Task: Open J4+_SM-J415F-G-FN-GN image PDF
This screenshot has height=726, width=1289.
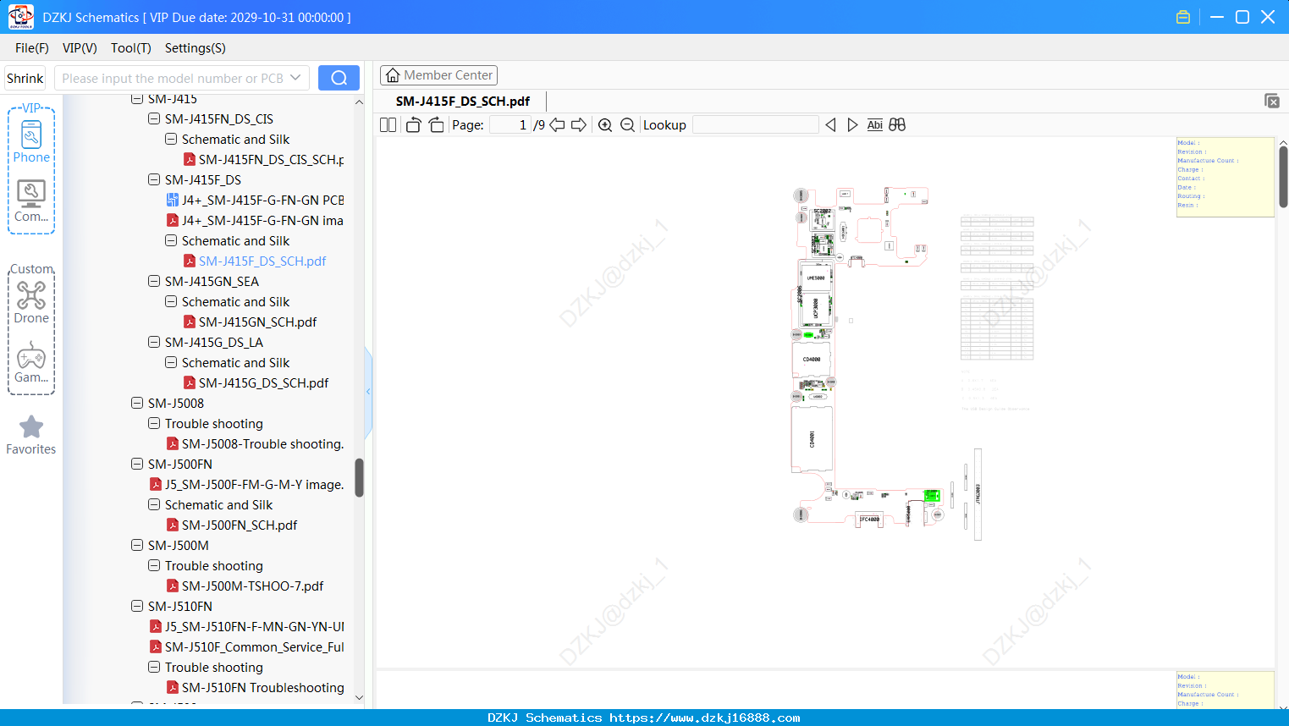Action: pos(255,221)
